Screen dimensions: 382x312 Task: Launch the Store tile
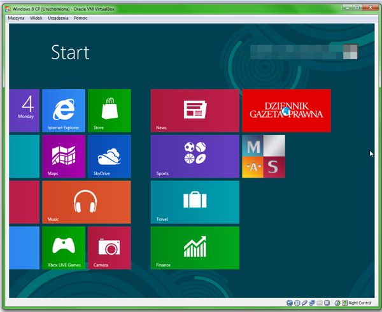click(110, 111)
